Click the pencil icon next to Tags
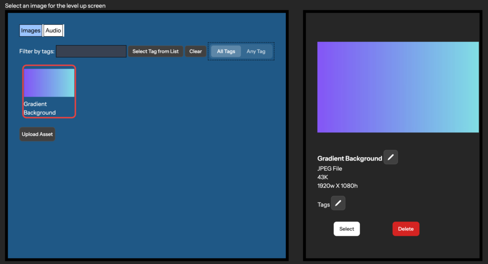The image size is (488, 264). point(338,203)
